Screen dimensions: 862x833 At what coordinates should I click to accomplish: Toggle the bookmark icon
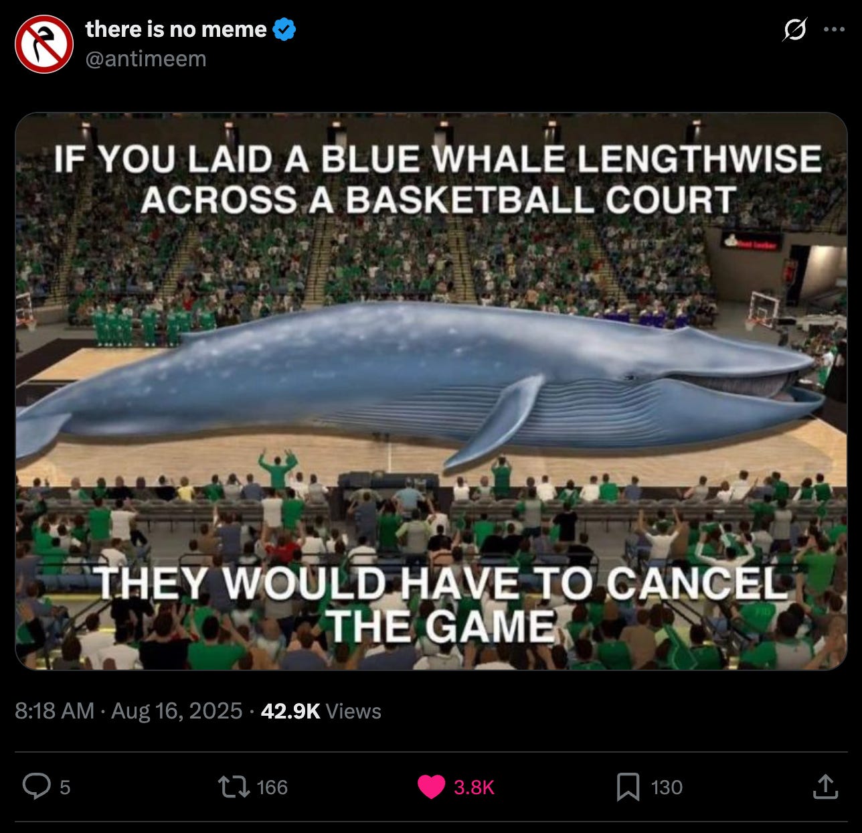point(628,787)
